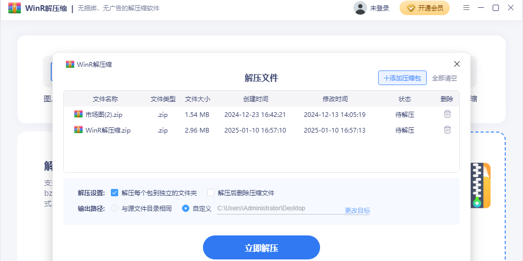Select the 与源文件目录相同 radio option
The height and width of the screenshot is (261, 523).
click(115, 209)
